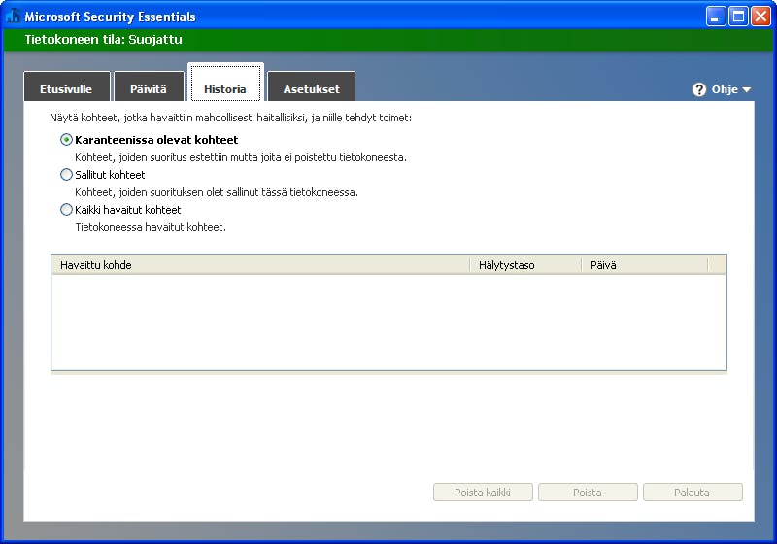The height and width of the screenshot is (544, 777).
Task: Click the Tietokoneessa havaitut kohteet description
Action: pos(151,227)
